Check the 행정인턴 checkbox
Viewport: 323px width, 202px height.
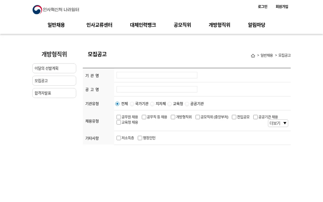coord(140,138)
